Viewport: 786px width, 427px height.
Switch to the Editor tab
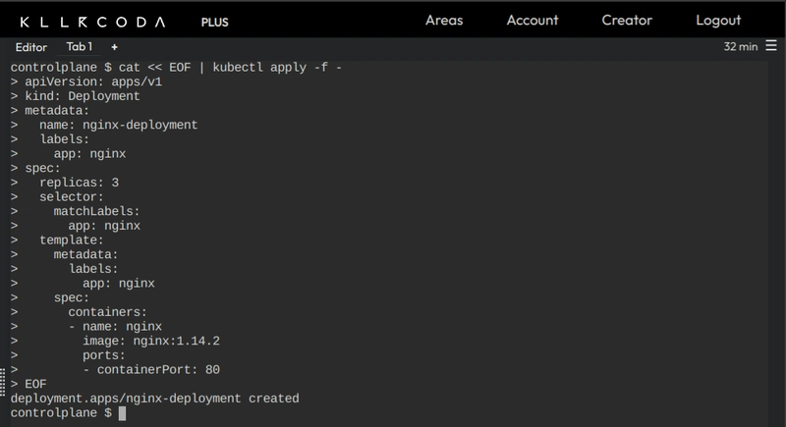click(31, 47)
